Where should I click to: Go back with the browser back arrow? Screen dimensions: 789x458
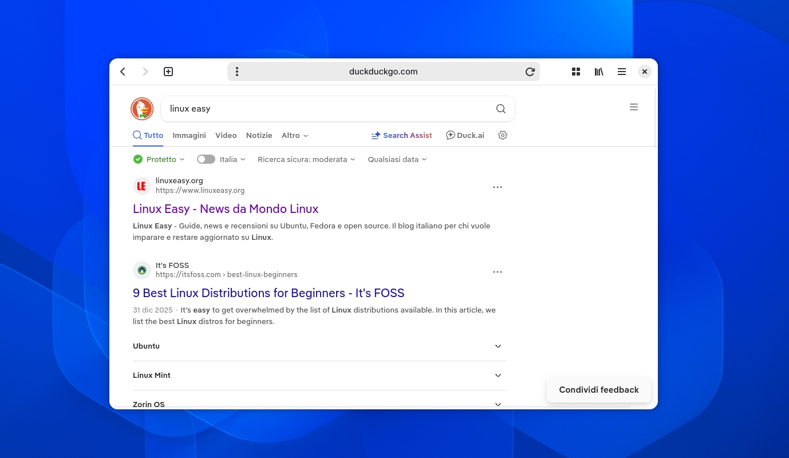click(123, 72)
